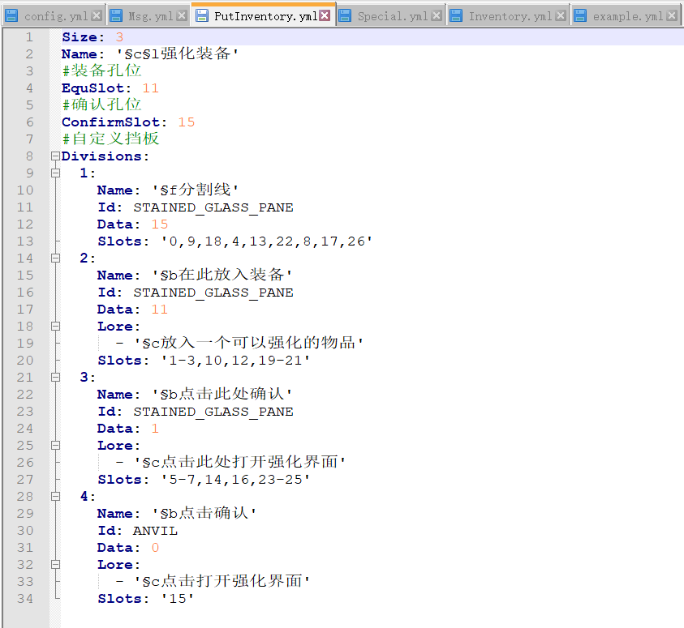The width and height of the screenshot is (684, 628).
Task: Click the PutInventory.yml disk icon
Action: (202, 15)
